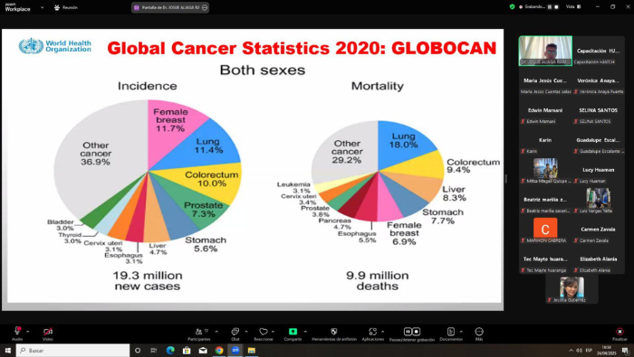Expand documents options caret next to Documentos
The height and width of the screenshot is (357, 634).
click(x=461, y=332)
